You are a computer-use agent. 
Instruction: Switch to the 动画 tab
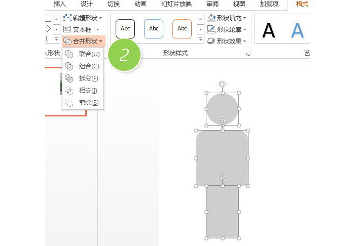pyautogui.click(x=140, y=4)
